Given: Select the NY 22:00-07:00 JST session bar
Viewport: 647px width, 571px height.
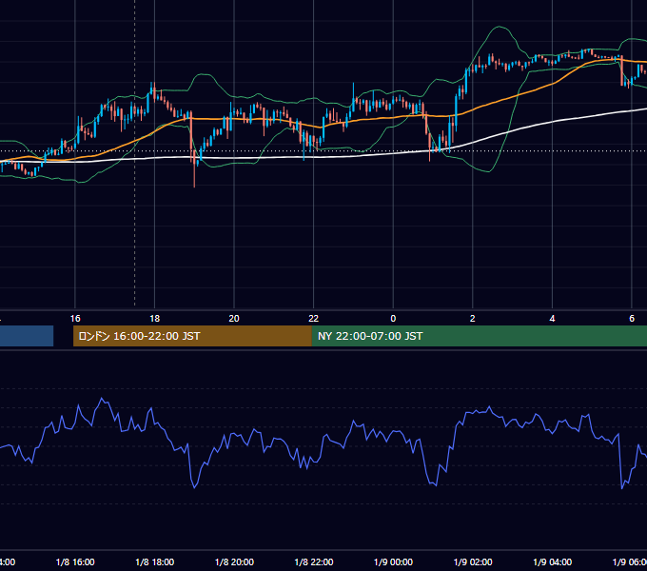Looking at the screenshot, I should (x=479, y=336).
